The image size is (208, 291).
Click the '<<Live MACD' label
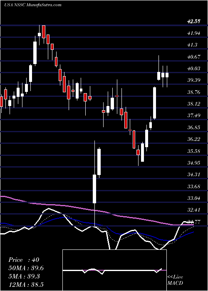(175, 280)
